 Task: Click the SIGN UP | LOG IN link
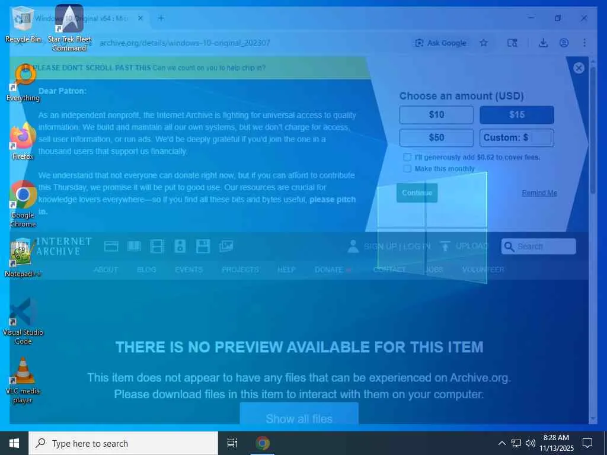[397, 246]
